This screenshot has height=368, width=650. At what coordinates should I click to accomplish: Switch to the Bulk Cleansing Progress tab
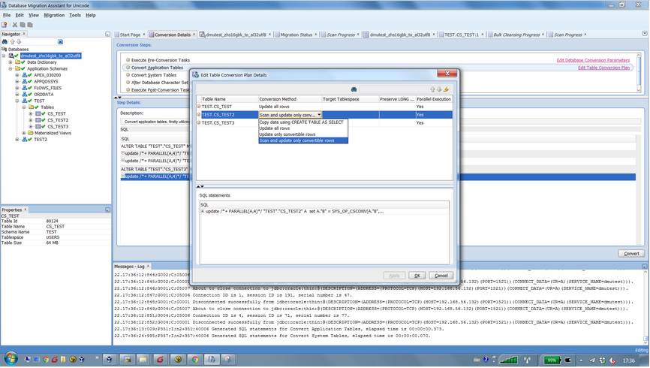pos(516,35)
